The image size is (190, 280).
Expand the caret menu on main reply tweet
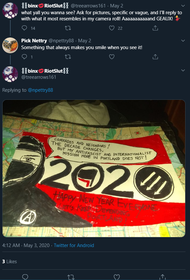(183, 70)
